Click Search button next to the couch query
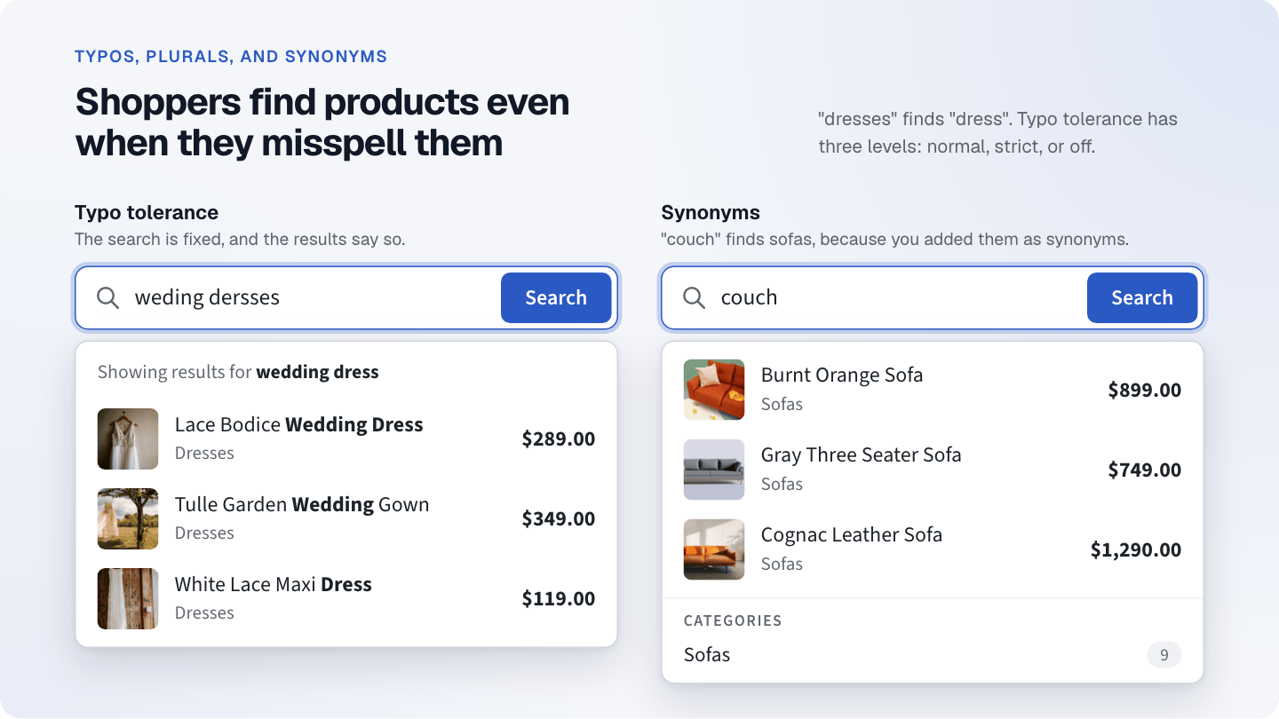This screenshot has width=1279, height=719. [x=1142, y=297]
